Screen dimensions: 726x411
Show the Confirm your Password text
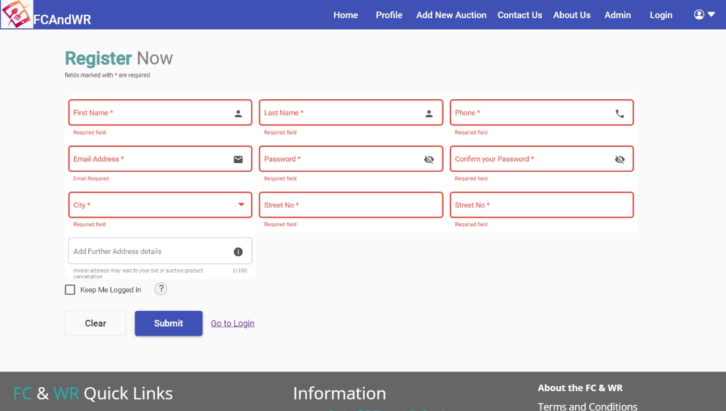[x=619, y=159]
